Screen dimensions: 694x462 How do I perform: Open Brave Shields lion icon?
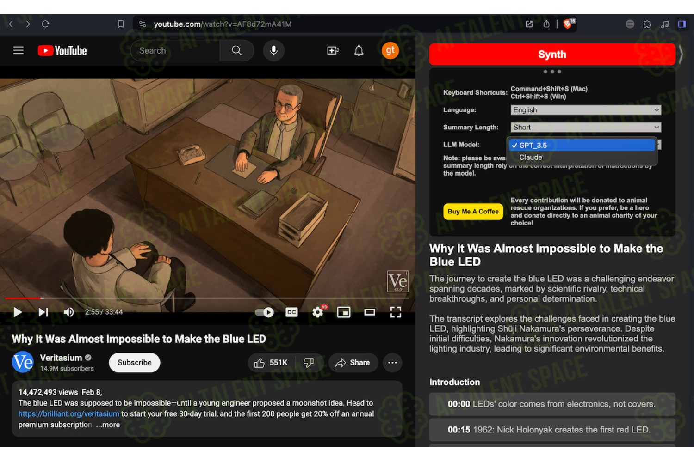pyautogui.click(x=568, y=24)
